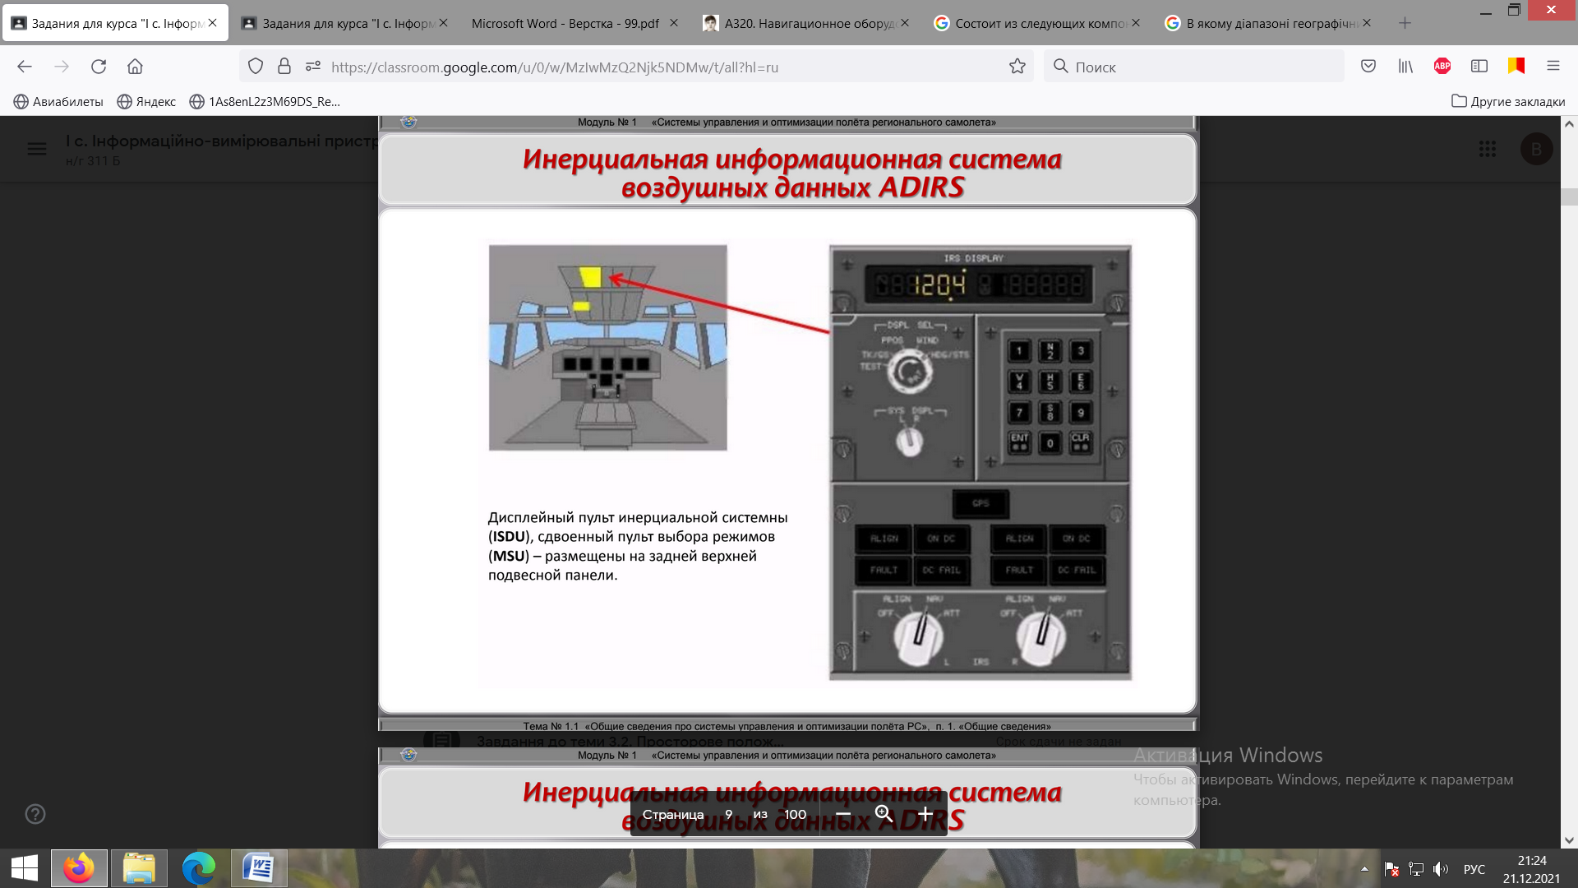Switch to Состоит из следующих компонентов tab
This screenshot has height=888, width=1578.
pos(1037,23)
